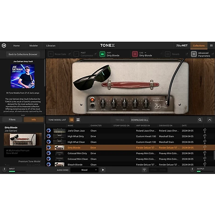Click the IK Multimedia logo icon

[4, 45]
